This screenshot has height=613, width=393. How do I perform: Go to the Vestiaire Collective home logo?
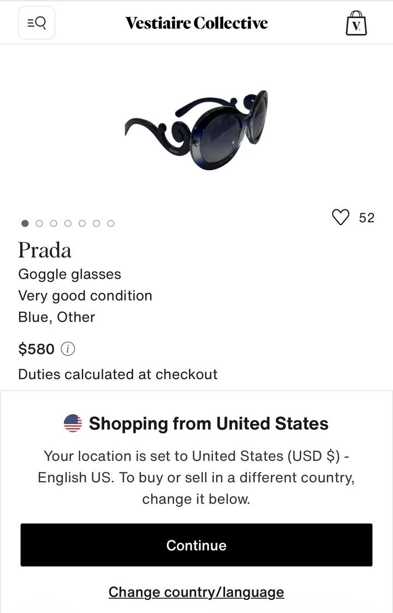(196, 23)
